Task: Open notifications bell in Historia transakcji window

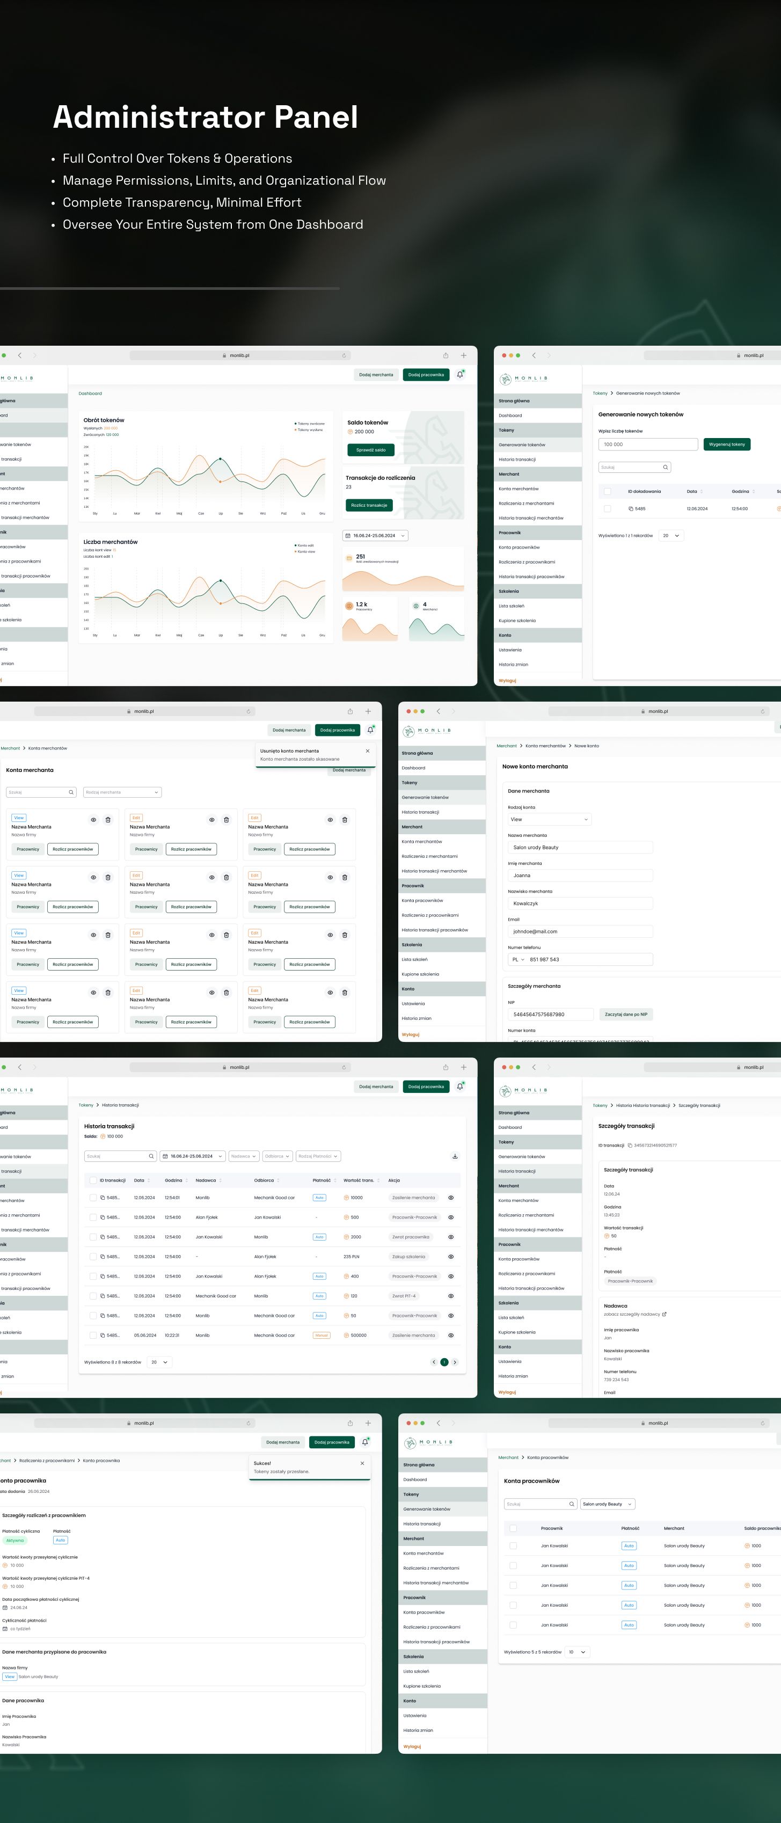Action: (x=460, y=1086)
